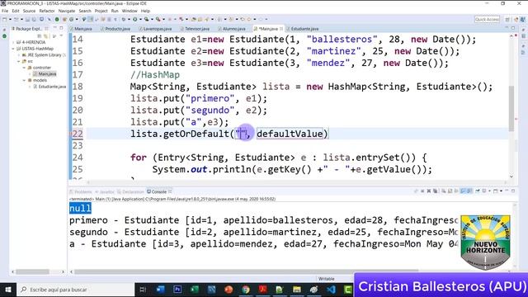Switch to the Estudiante.java editor tab

303,29
